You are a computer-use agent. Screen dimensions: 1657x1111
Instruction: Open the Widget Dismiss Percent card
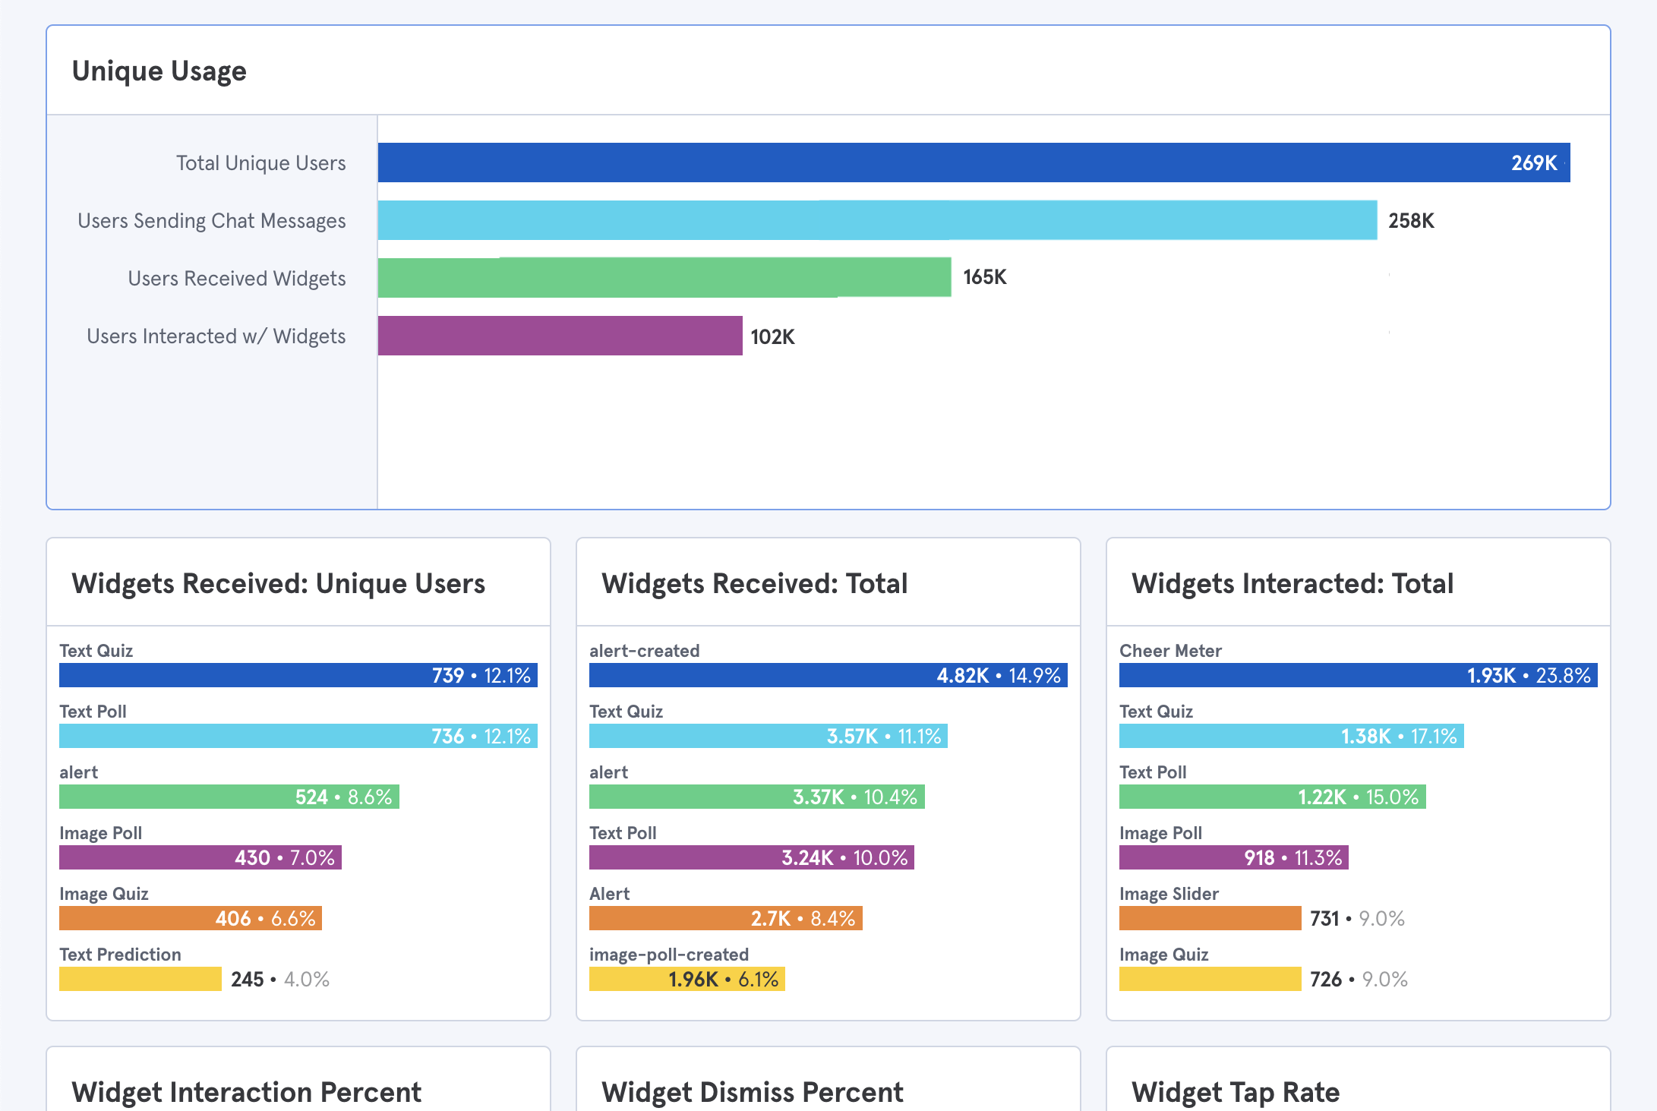(752, 1091)
